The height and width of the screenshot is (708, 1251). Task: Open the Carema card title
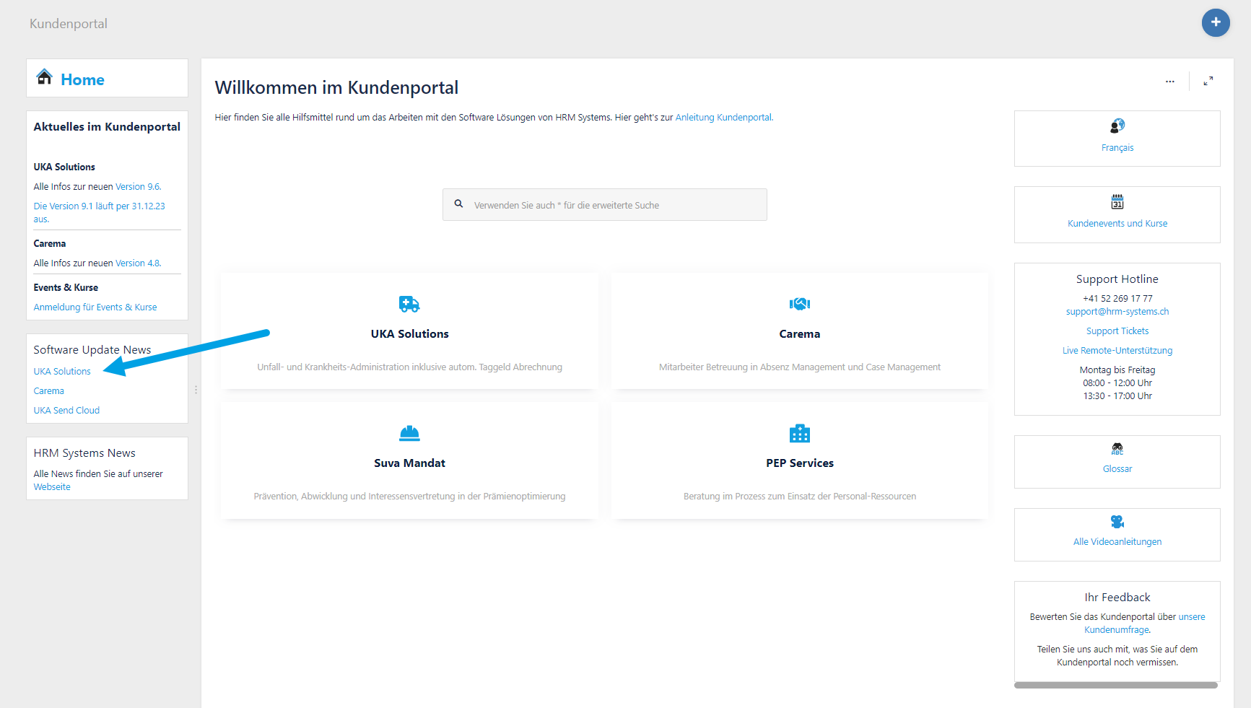point(800,333)
